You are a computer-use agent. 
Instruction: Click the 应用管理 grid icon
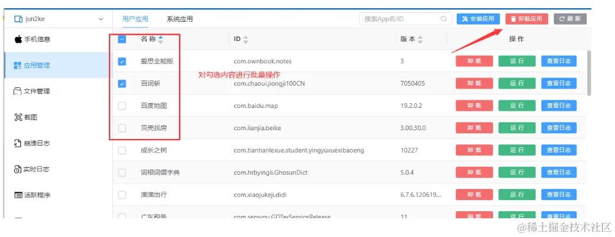18,65
